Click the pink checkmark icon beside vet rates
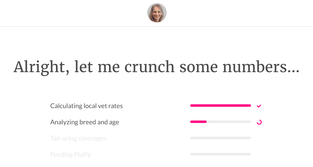The image size is (313, 167). pos(259,106)
